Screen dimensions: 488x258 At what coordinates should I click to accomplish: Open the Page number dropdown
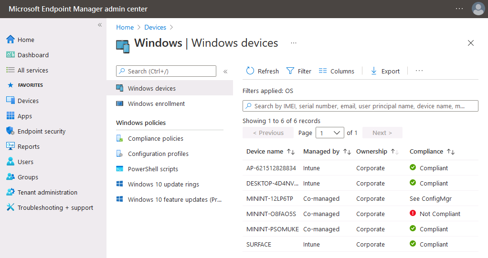tap(329, 133)
